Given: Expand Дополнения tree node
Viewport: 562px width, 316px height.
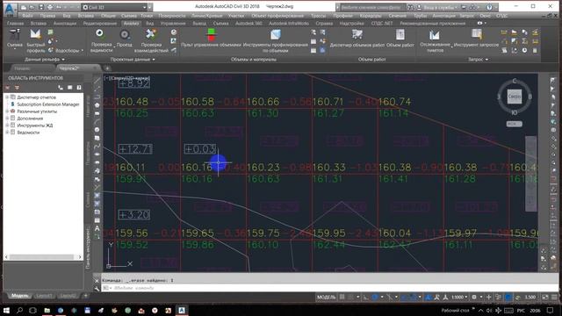Looking at the screenshot, I should [6, 118].
